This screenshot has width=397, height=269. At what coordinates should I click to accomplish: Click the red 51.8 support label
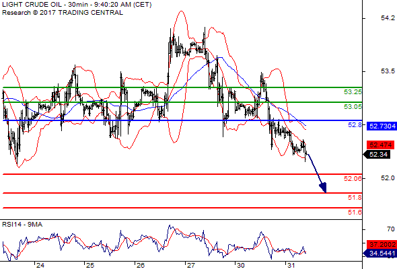click(355, 198)
